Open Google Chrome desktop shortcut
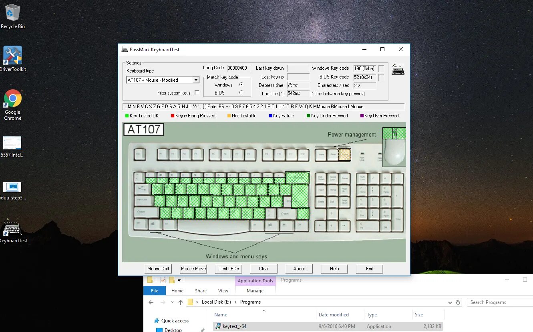 [x=12, y=105]
